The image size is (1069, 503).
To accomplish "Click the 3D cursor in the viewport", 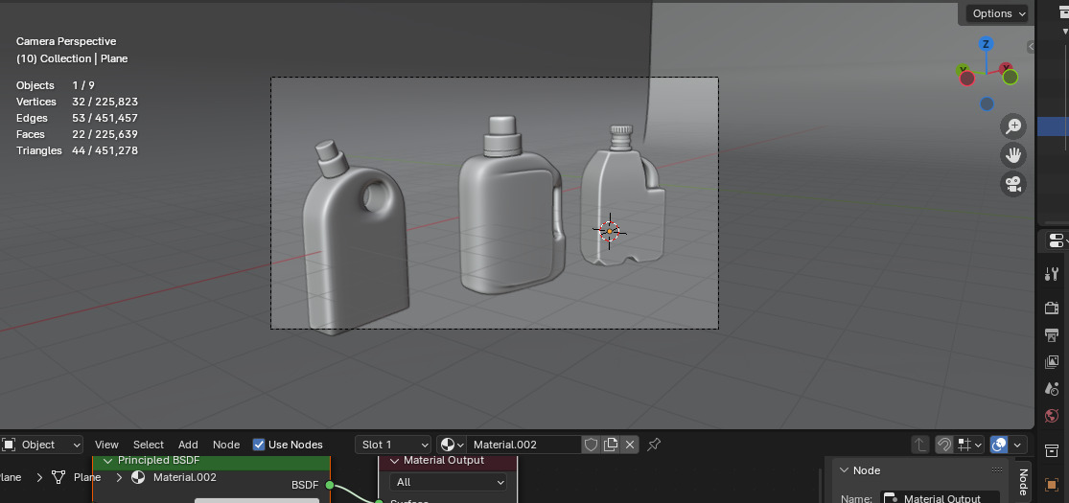I will pos(610,231).
